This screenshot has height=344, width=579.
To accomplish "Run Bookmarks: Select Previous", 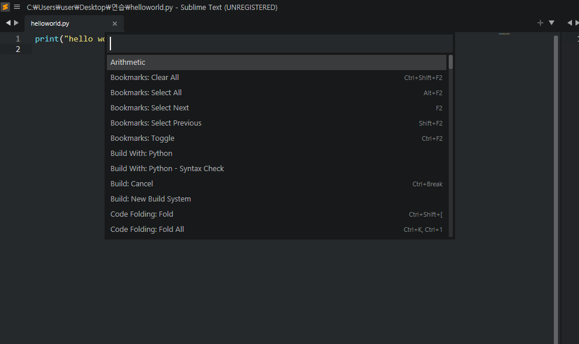I will pyautogui.click(x=276, y=123).
